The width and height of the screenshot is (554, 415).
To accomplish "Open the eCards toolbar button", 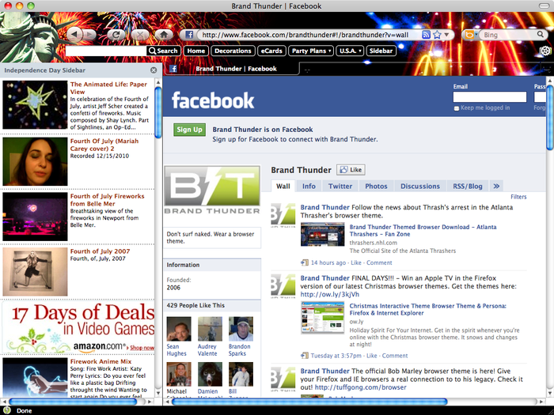I will pyautogui.click(x=271, y=51).
